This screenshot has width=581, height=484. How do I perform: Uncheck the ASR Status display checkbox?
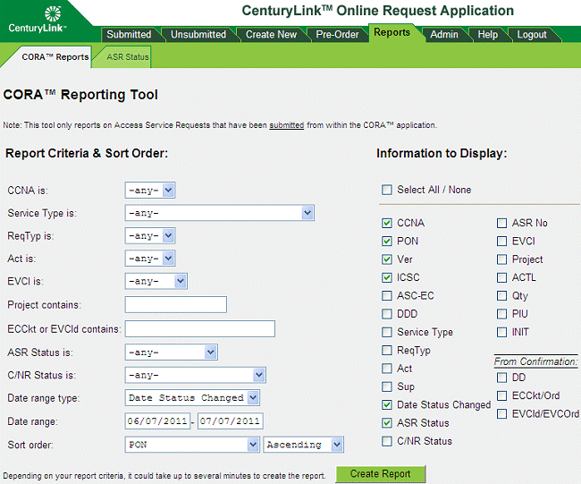pyautogui.click(x=387, y=423)
